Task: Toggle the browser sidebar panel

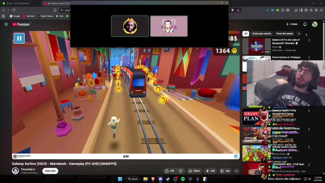Action: (301, 10)
